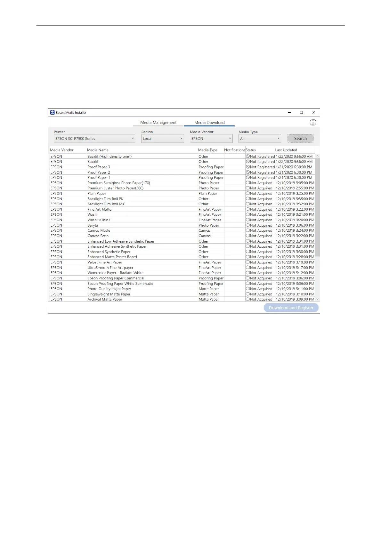Click the 12/10/2019 3:25:00 PM date cell
Image resolution: width=381 pixels, height=539 pixels.
(x=295, y=193)
